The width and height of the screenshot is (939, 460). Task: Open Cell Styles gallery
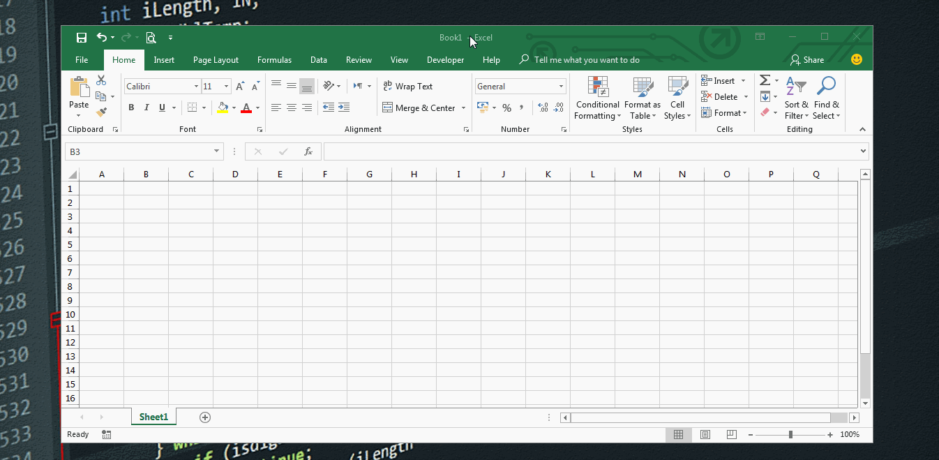pyautogui.click(x=677, y=98)
